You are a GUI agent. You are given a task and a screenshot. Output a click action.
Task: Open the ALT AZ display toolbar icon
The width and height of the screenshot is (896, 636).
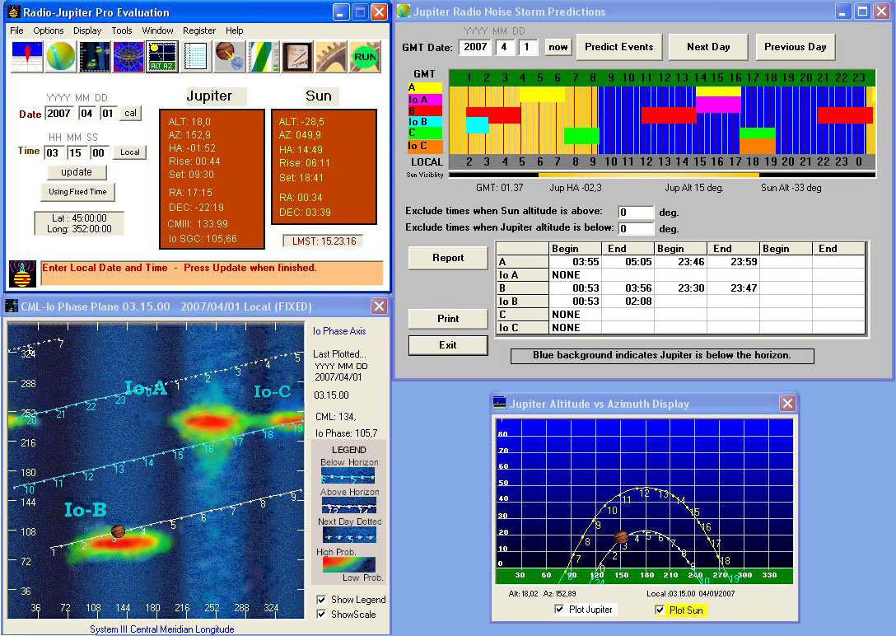pos(161,57)
